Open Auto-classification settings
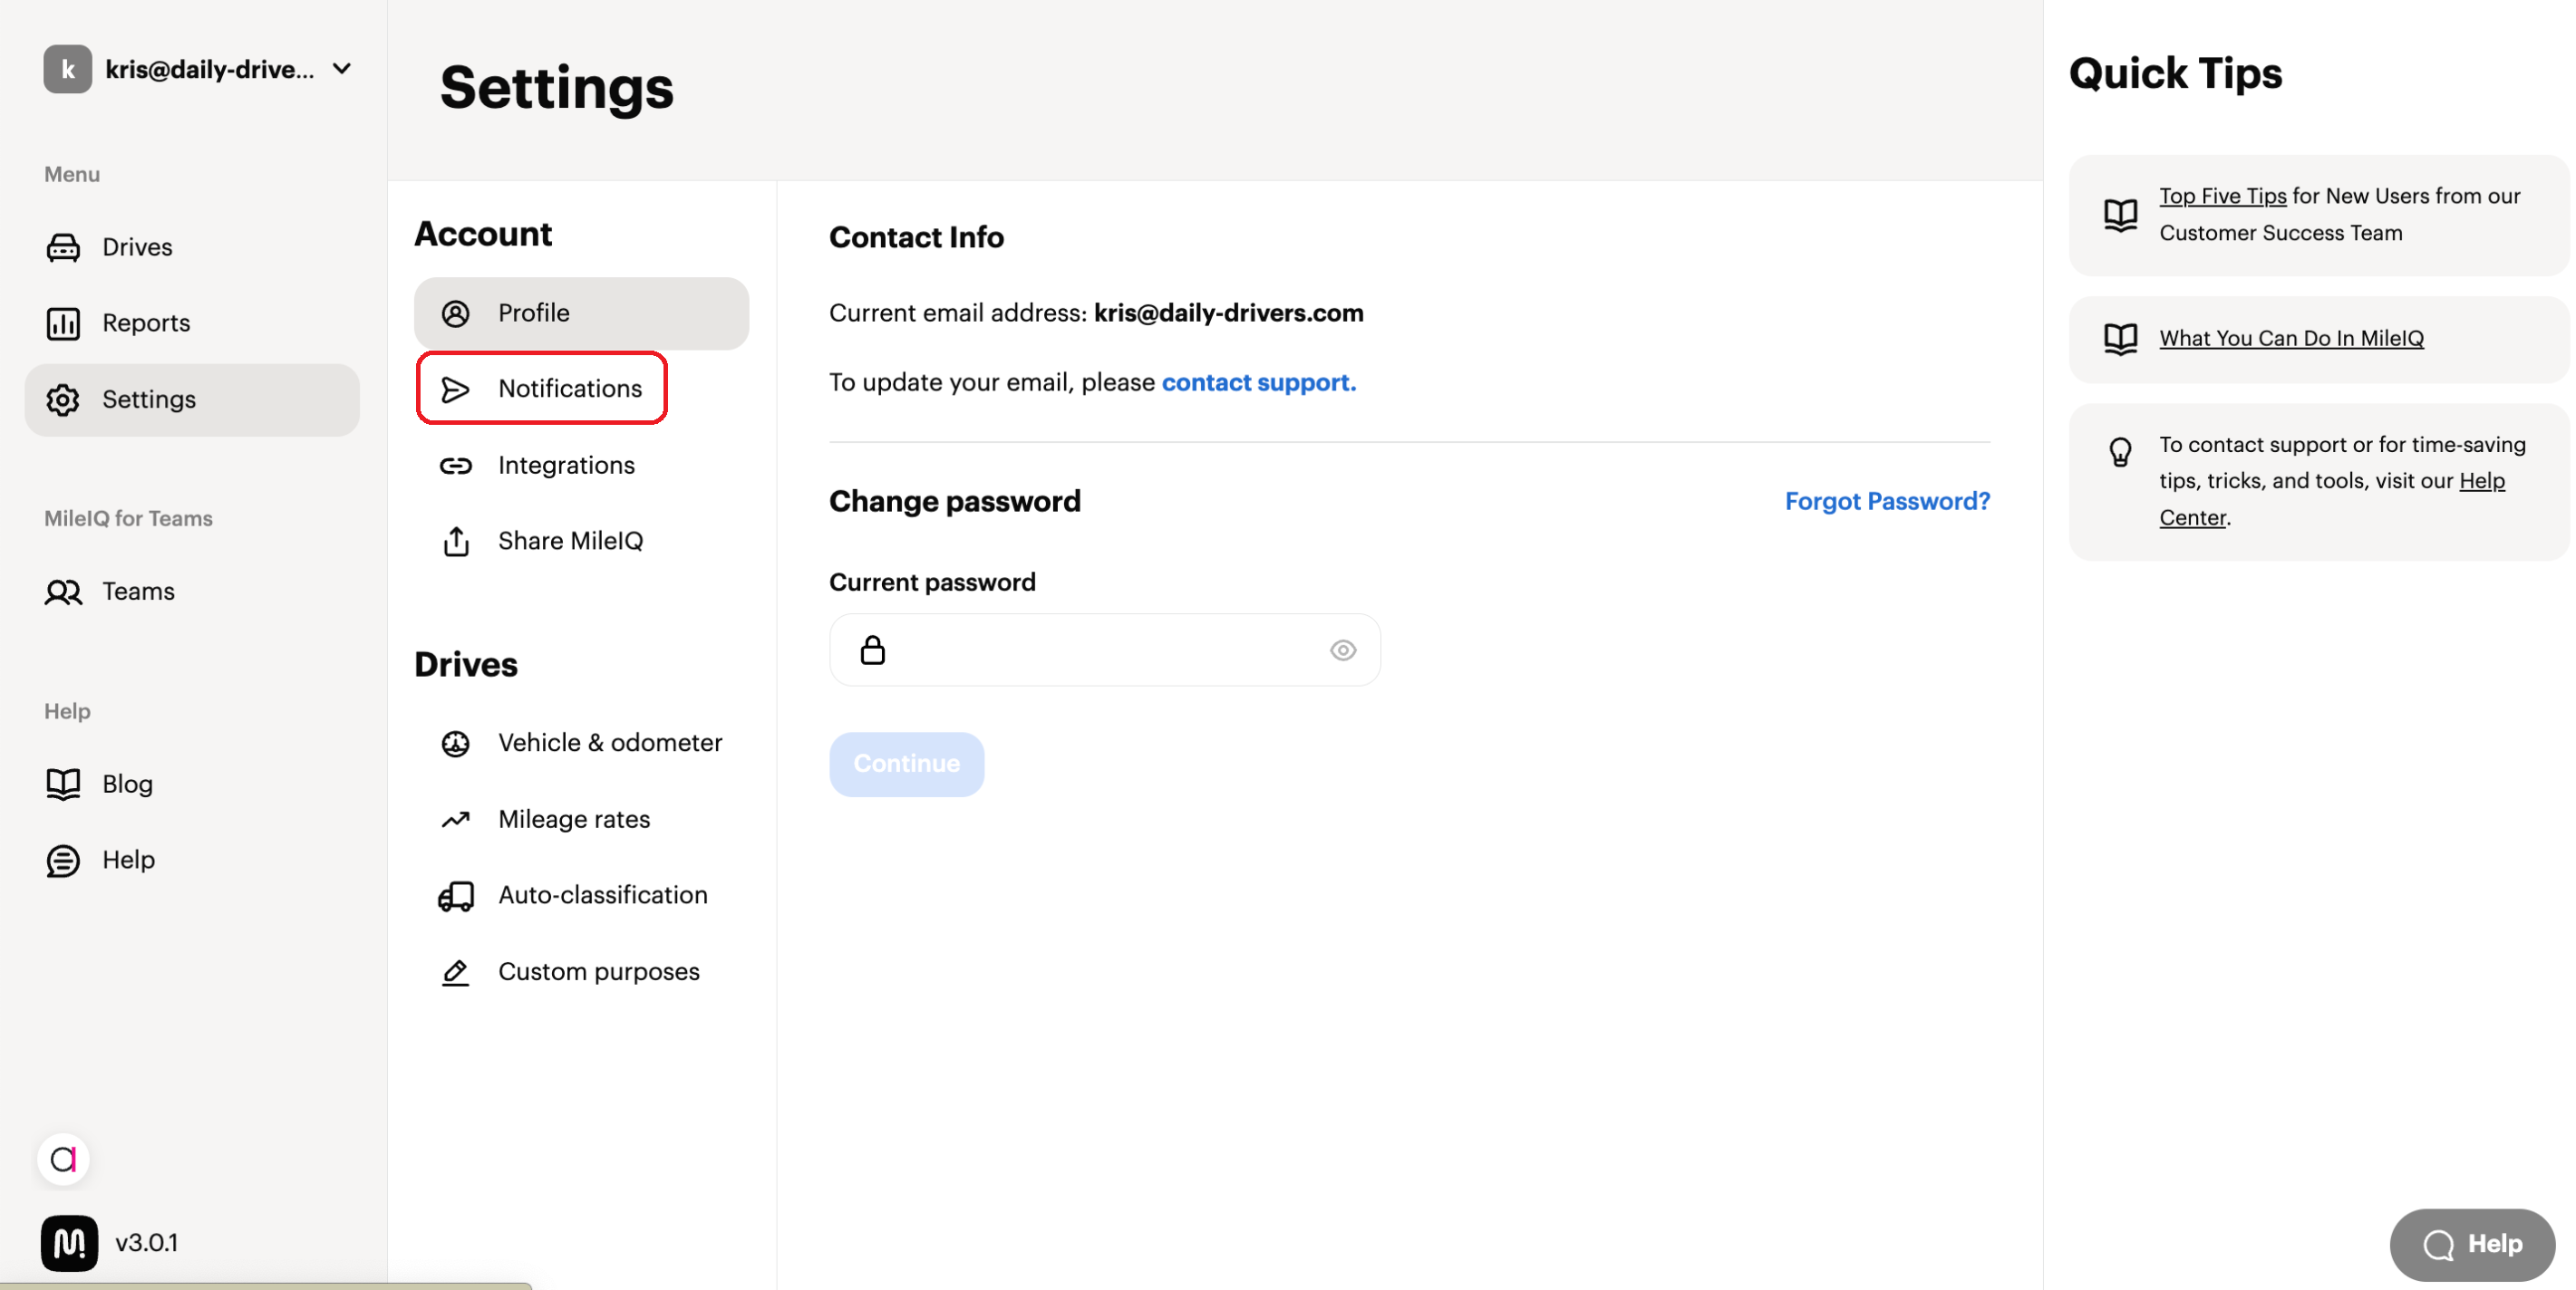 coord(581,895)
